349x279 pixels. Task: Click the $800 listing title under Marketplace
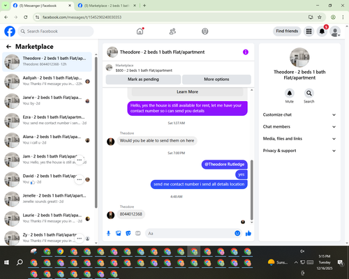pyautogui.click(x=144, y=70)
